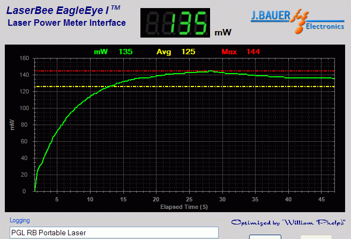Select the 'LaserBee EagleEye I' title text
The height and width of the screenshot is (239, 351).
pyautogui.click(x=63, y=10)
